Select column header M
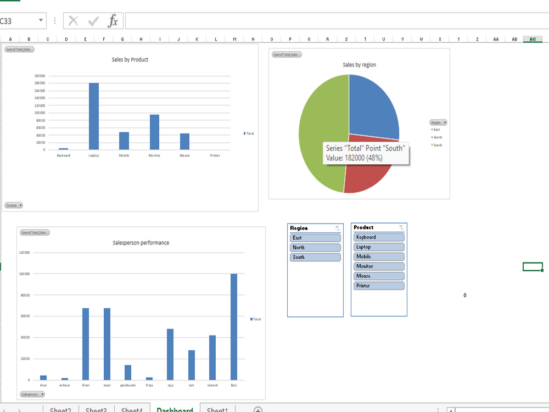The width and height of the screenshot is (549, 412). [x=234, y=39]
